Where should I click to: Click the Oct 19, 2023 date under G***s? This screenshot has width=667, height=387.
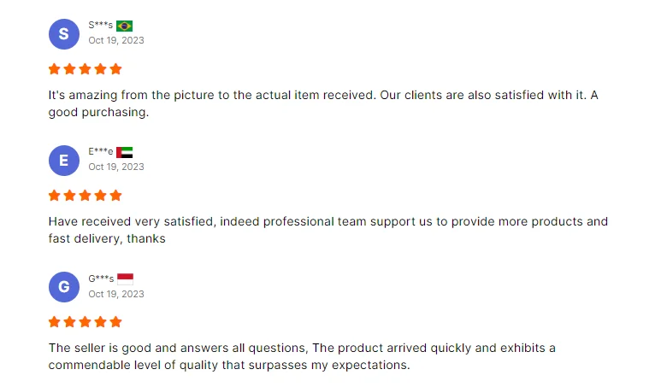tap(116, 294)
